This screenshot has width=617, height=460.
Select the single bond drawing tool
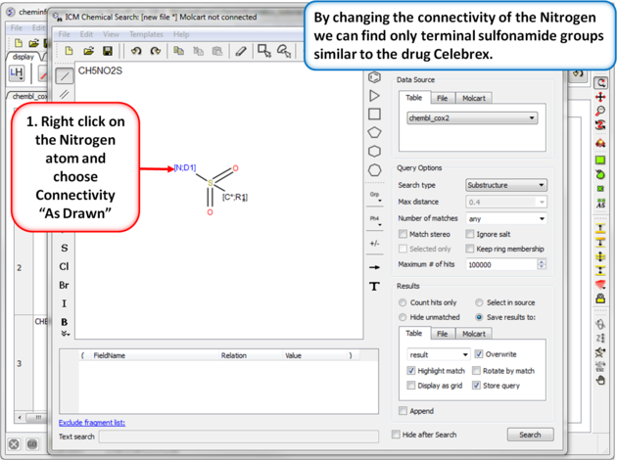(65, 75)
